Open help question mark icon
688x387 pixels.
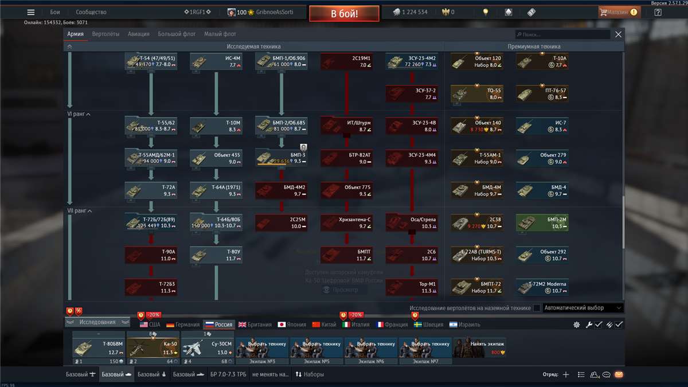658,12
